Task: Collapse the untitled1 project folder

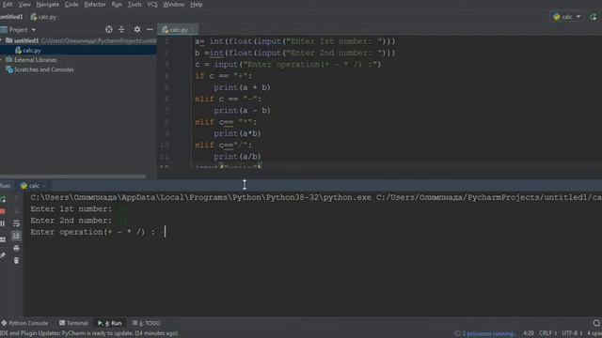Action: [x=1, y=40]
